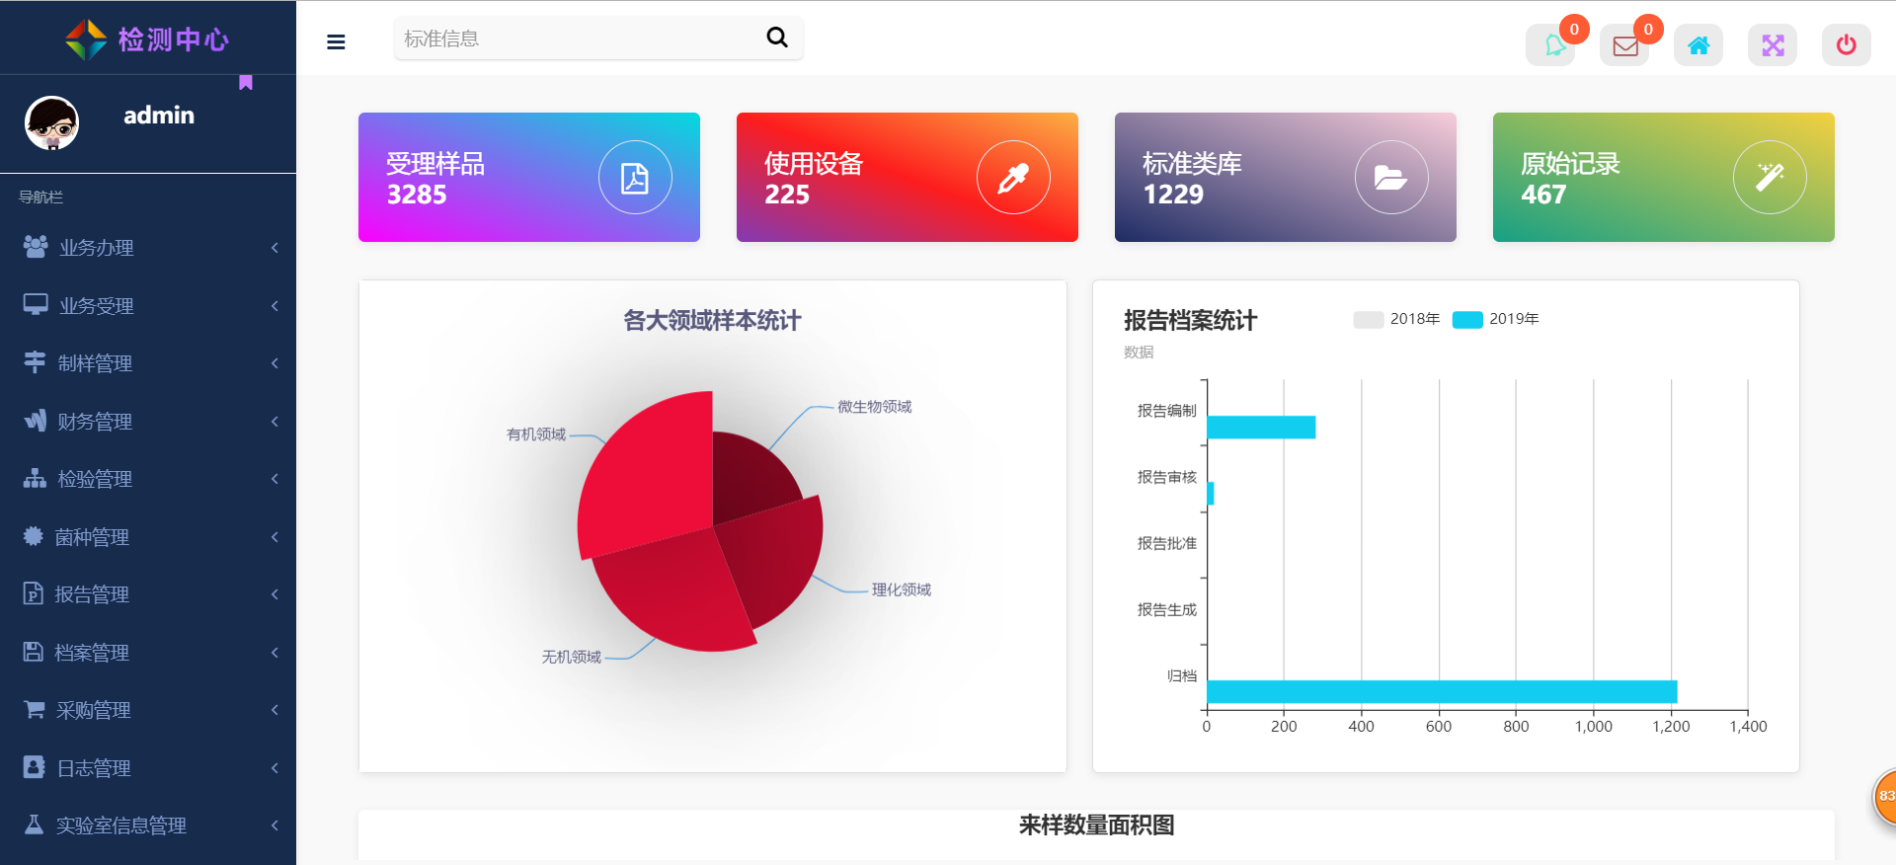The height and width of the screenshot is (865, 1896).
Task: Click the eyedropper icon on 使用设备 card
Action: coord(1013,178)
